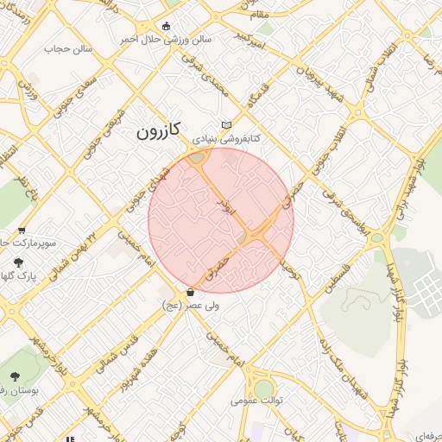Select the سالن ورزشی هلال احمر text label

point(166,40)
